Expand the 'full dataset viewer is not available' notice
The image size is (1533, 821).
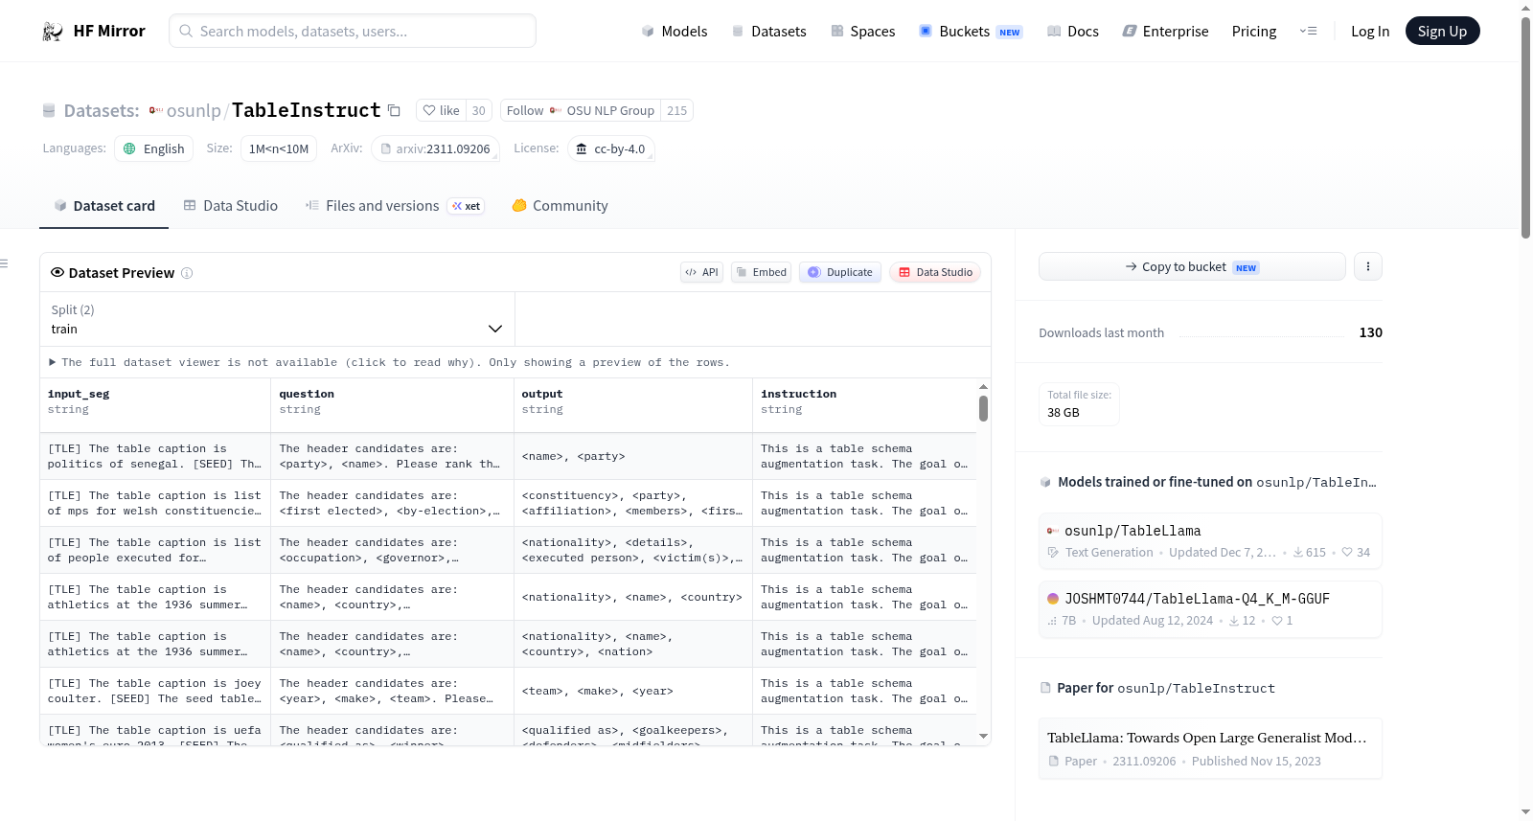pos(389,362)
